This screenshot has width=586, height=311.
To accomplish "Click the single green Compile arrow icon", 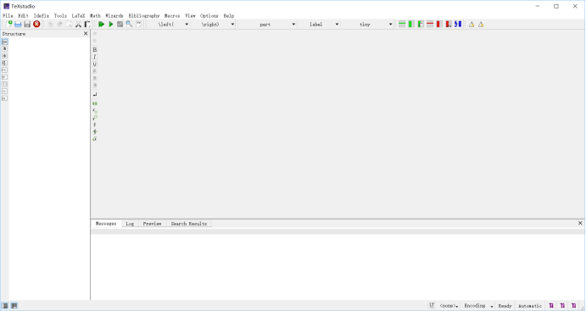I will click(x=110, y=25).
